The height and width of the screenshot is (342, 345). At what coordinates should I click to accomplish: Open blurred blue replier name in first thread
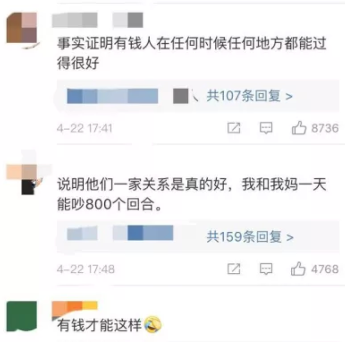(112, 96)
